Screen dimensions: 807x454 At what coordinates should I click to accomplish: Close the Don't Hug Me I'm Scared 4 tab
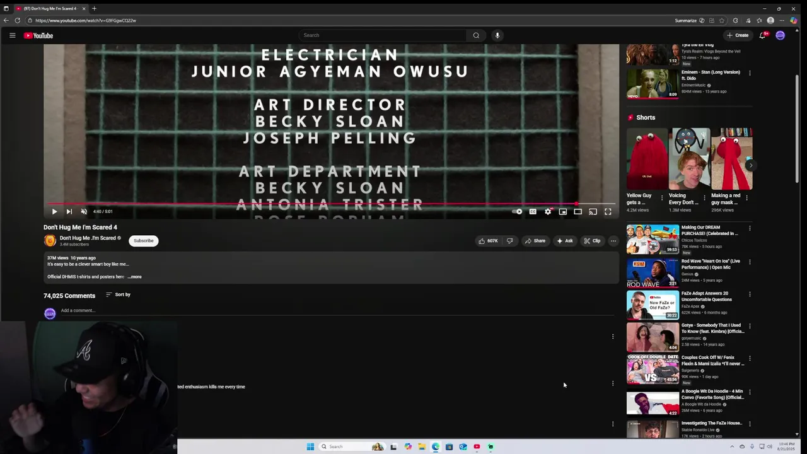tap(83, 8)
